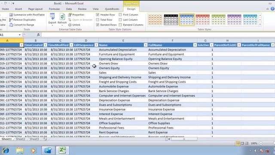Click the fx insert function icon

pyautogui.click(x=38, y=35)
